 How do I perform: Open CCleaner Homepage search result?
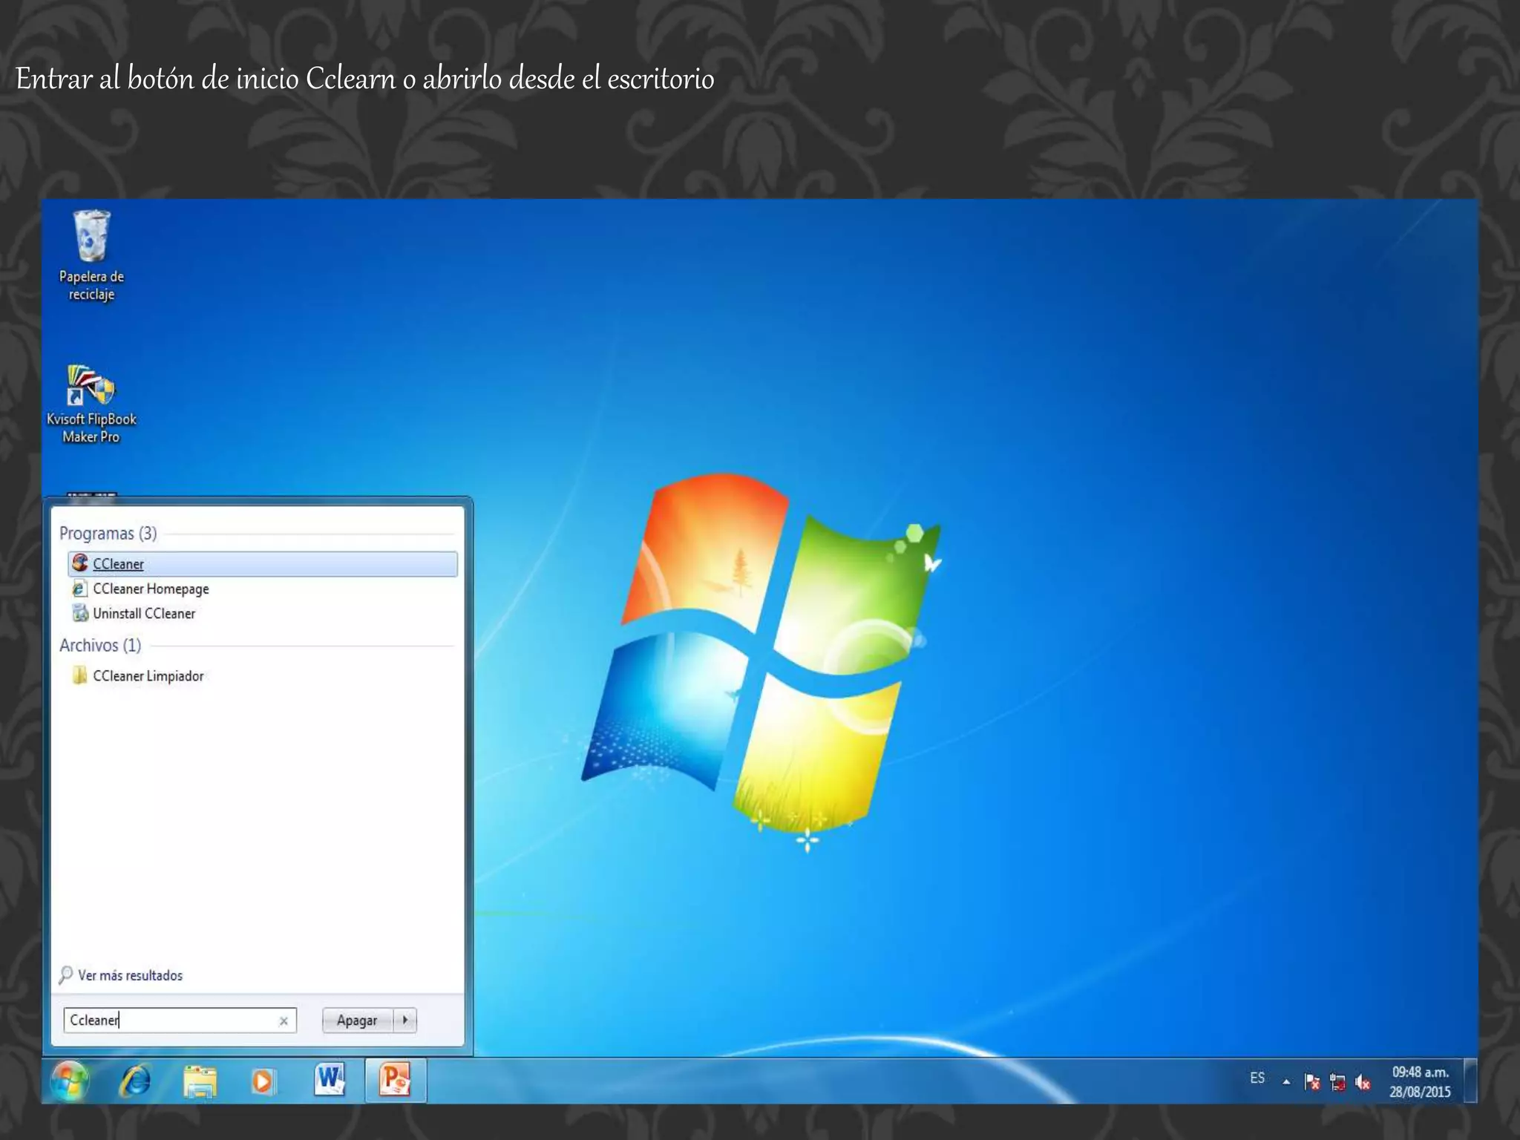pos(151,589)
